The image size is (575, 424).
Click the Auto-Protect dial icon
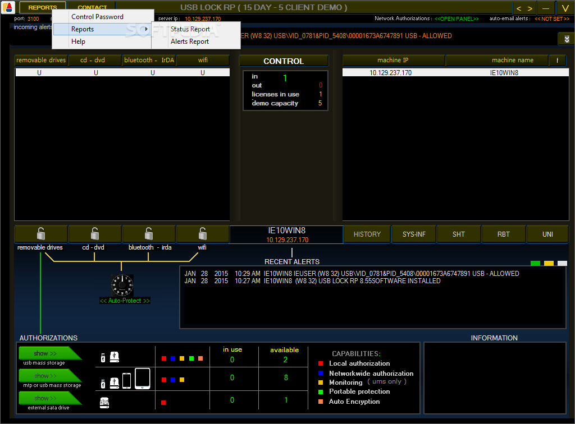click(122, 285)
